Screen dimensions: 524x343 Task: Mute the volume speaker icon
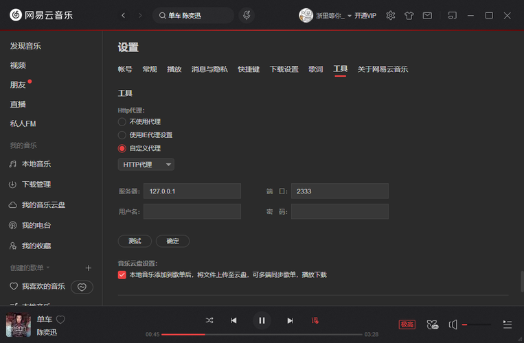[x=453, y=324]
